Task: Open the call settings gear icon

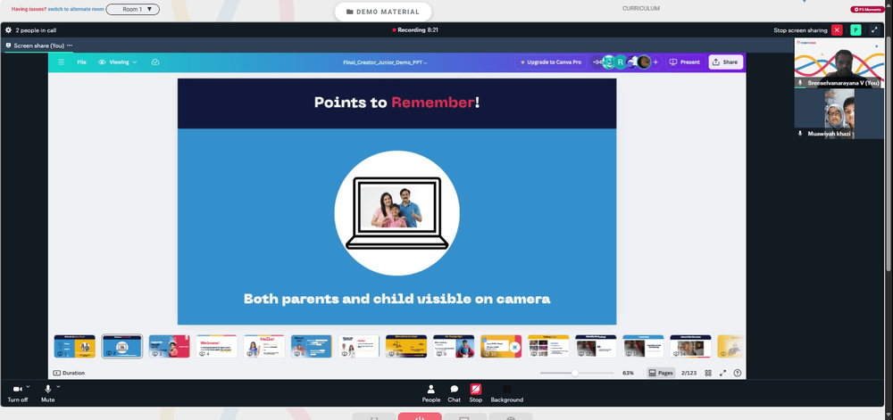Action: (8, 30)
